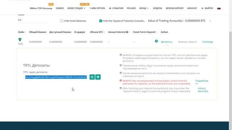232x130 pixels.
Task: Go to ОБМЕН menu item
Action: [x=60, y=8]
